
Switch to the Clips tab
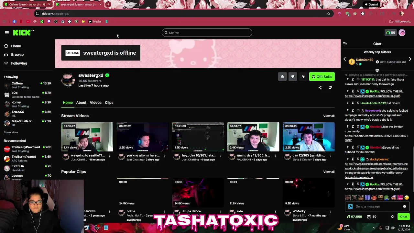click(109, 103)
